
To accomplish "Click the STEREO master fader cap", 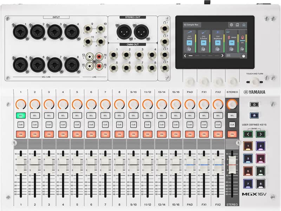I will 232,165.
